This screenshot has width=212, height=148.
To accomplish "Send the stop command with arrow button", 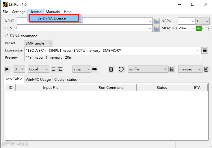I will click(95, 69).
